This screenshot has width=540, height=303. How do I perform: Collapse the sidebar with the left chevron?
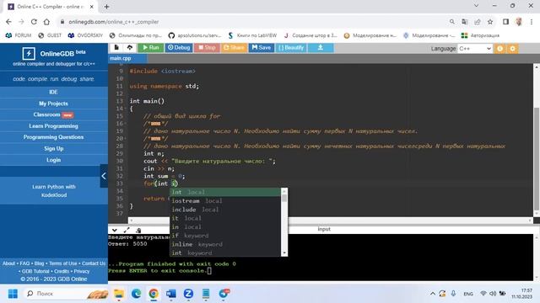pyautogui.click(x=104, y=176)
